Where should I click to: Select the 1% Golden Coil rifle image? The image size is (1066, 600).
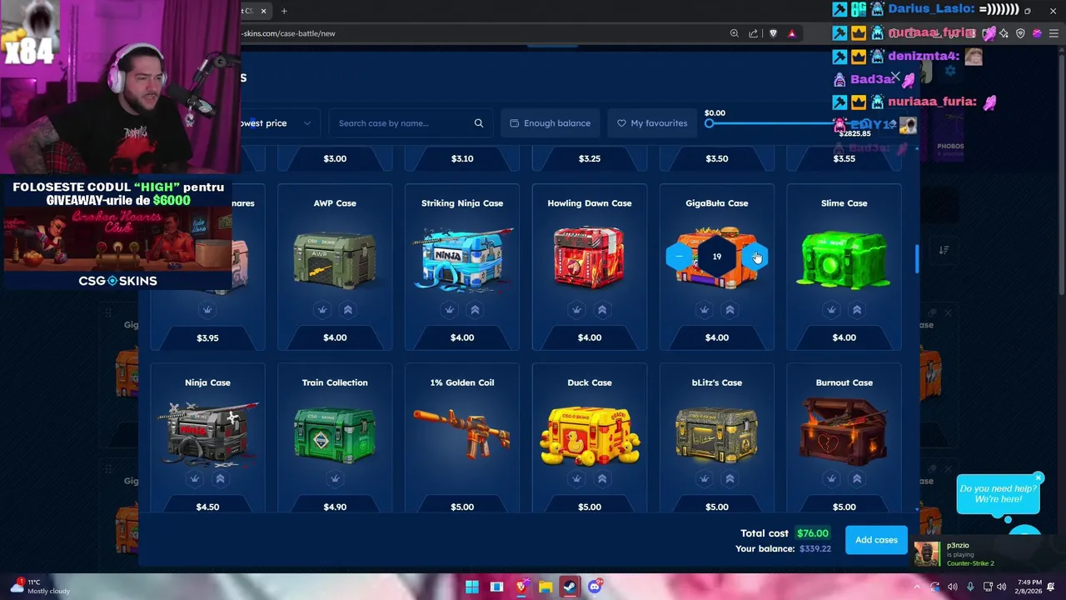(x=462, y=433)
